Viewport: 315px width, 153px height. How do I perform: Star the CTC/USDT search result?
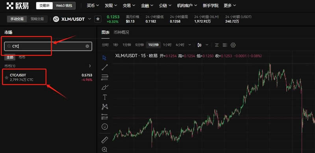(6, 77)
